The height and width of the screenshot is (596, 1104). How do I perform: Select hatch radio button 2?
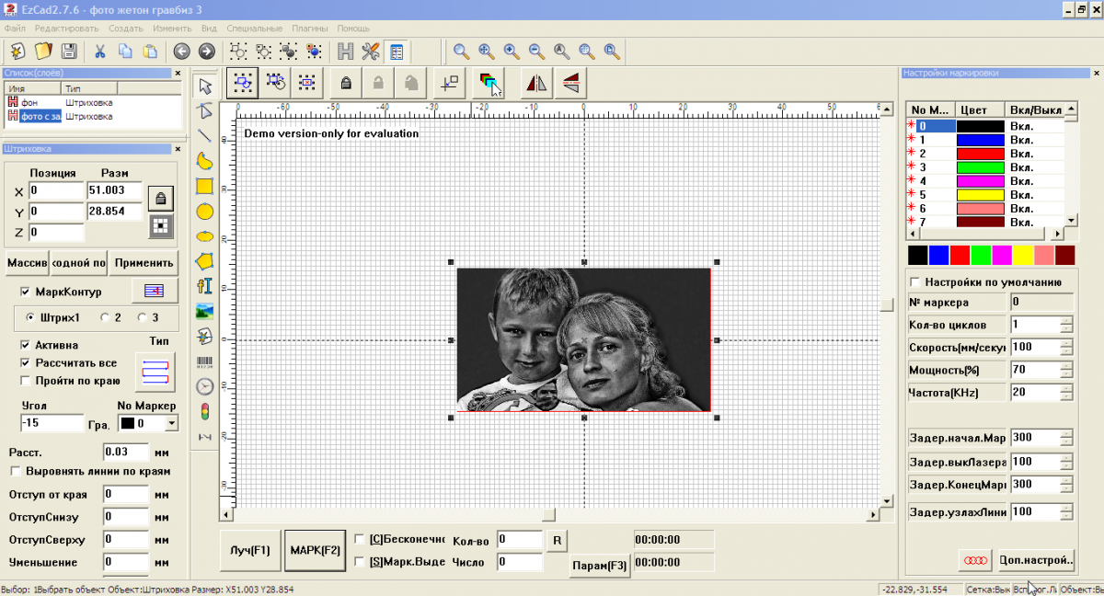(106, 317)
